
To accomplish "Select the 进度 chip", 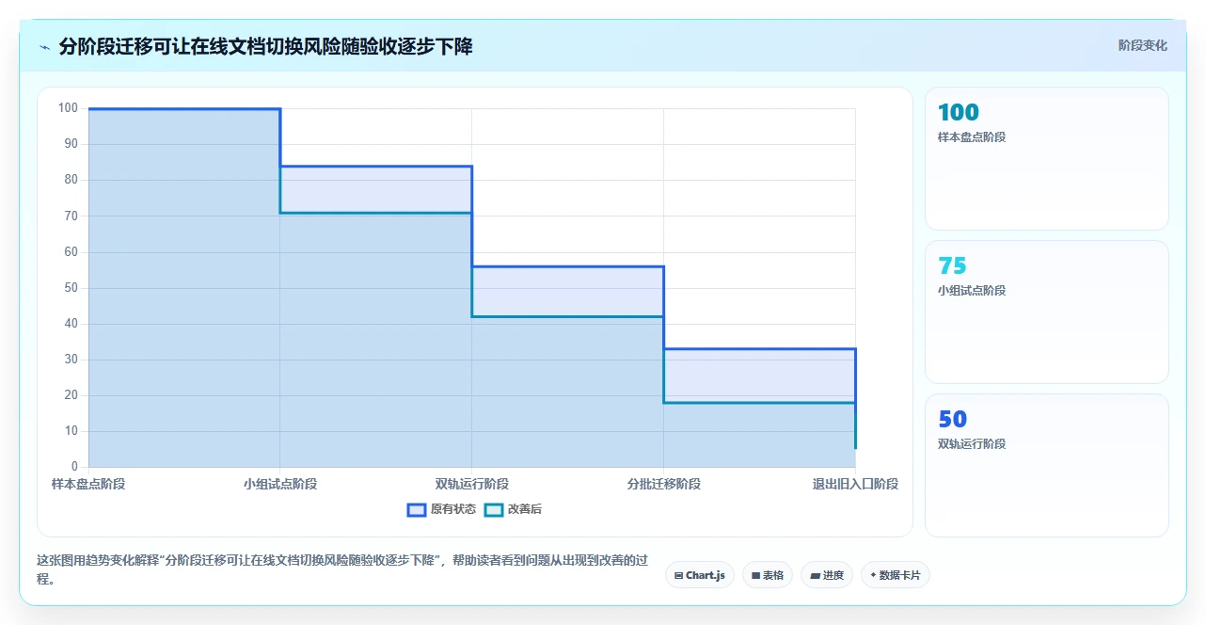I will (827, 575).
